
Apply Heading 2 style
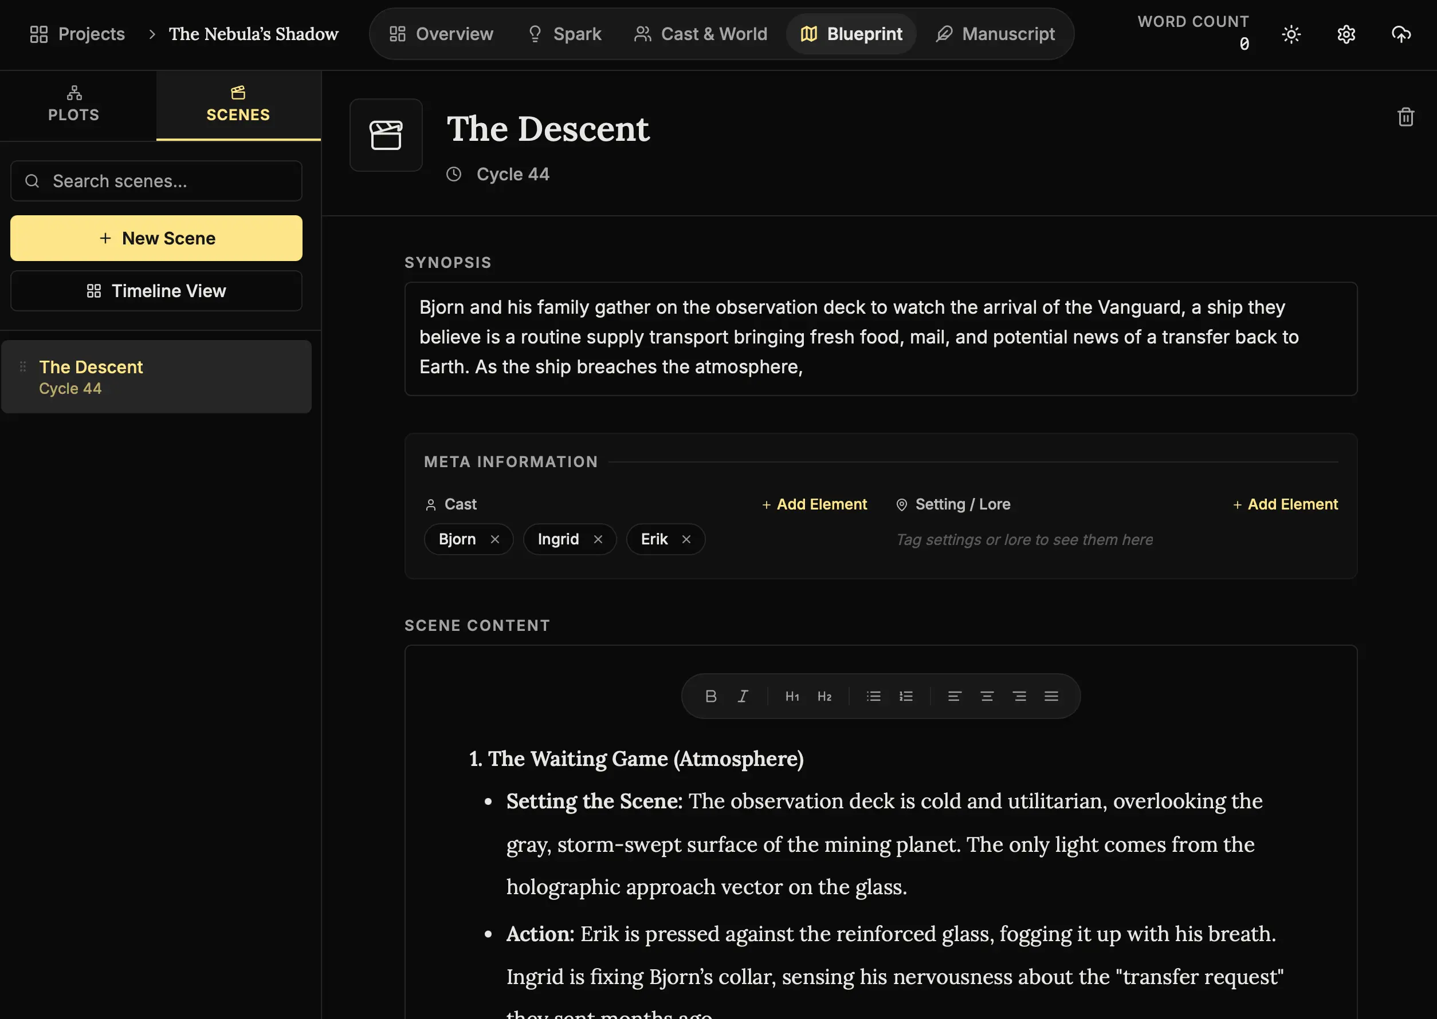click(x=824, y=696)
